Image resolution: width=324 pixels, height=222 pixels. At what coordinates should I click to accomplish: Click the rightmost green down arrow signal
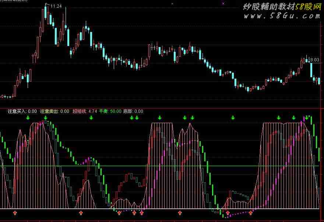pos(307,118)
